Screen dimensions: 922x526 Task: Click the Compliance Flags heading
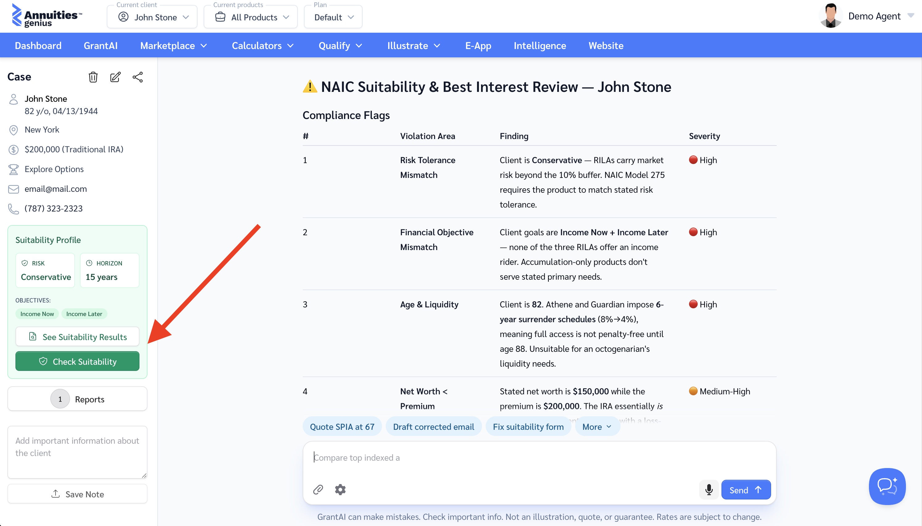[346, 115]
